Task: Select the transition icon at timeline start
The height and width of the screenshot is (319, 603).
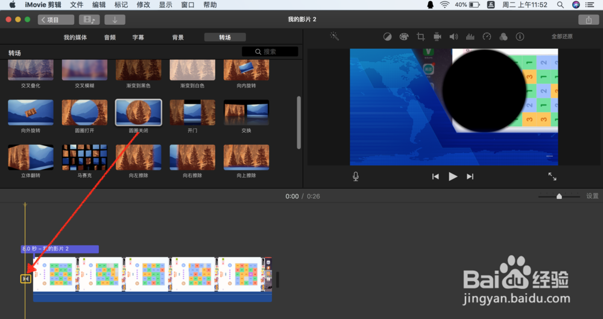Action: click(26, 278)
